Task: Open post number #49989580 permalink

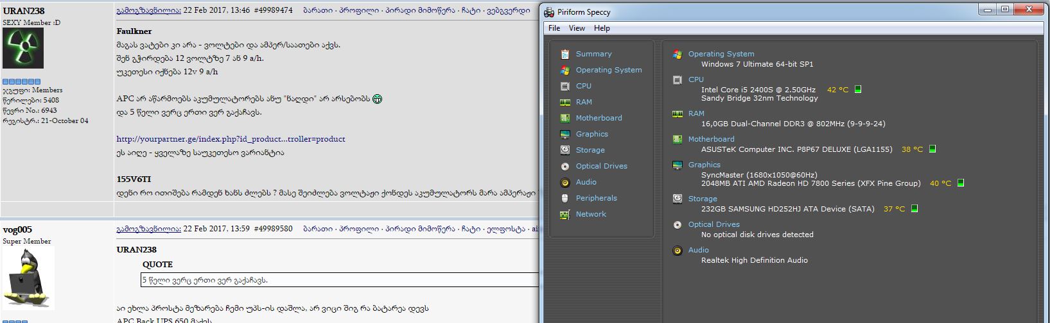Action: 273,229
